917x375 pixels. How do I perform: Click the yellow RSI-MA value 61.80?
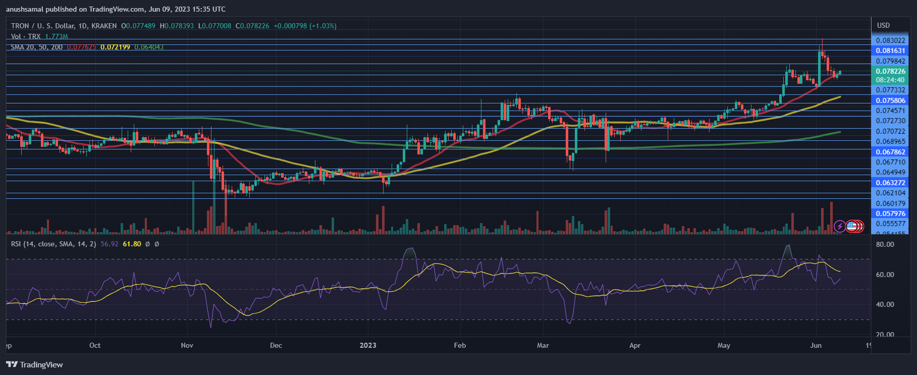point(132,244)
